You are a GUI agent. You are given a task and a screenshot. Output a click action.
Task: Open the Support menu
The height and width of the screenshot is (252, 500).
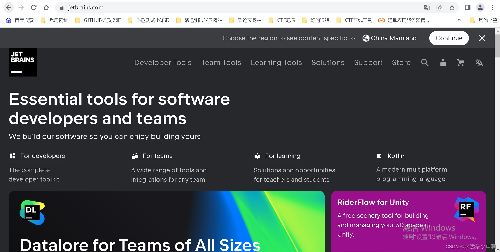[368, 62]
